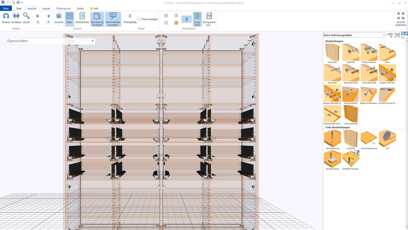Toggle the Gitter grid display
Viewport: 408px width, 230px height.
point(69,18)
